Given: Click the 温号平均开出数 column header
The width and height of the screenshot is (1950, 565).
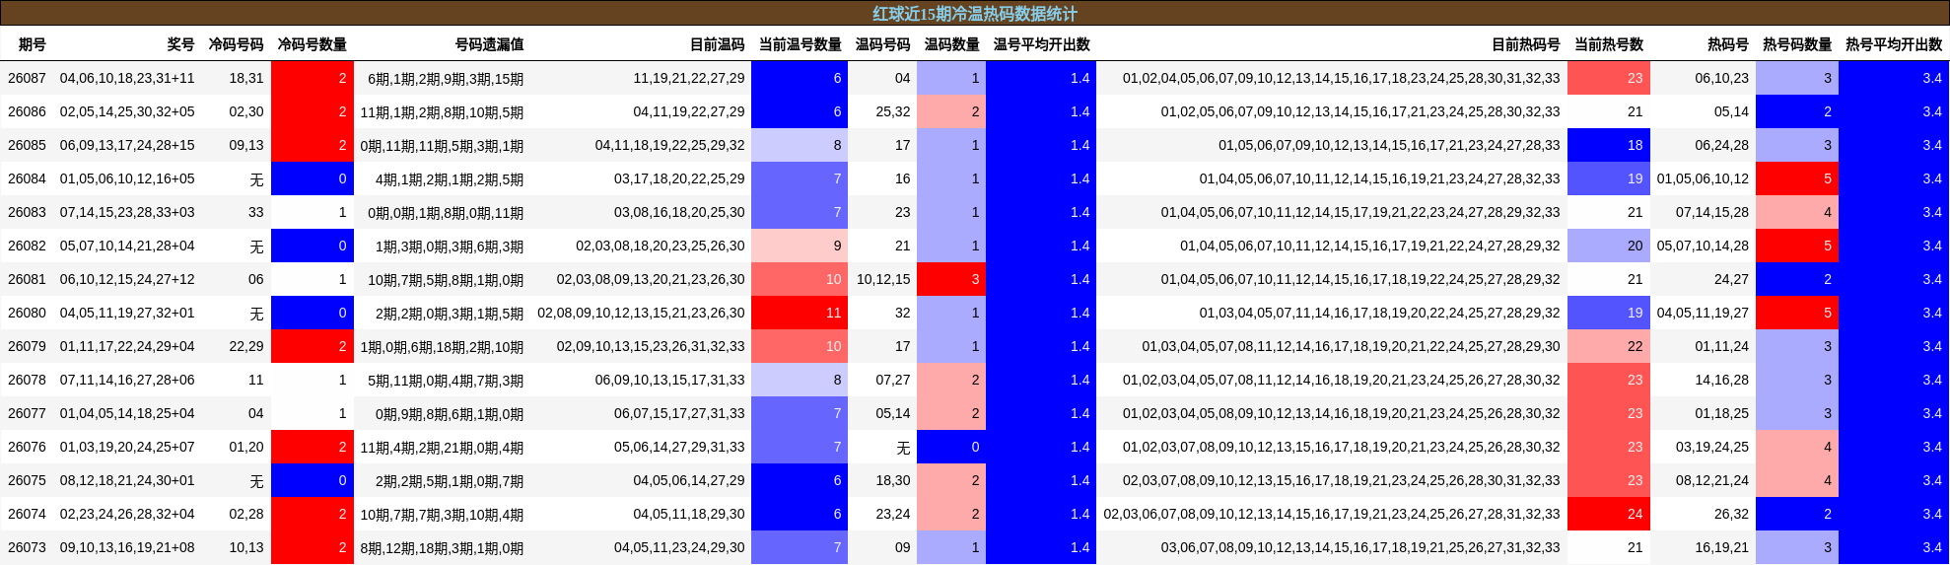Looking at the screenshot, I should point(1041,44).
